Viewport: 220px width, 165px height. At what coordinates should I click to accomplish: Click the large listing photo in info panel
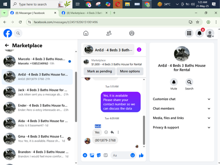click(182, 54)
